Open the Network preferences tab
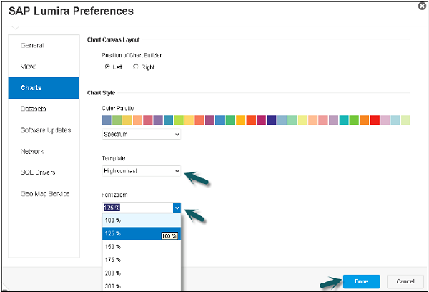This screenshot has height=292, width=429. 33,151
